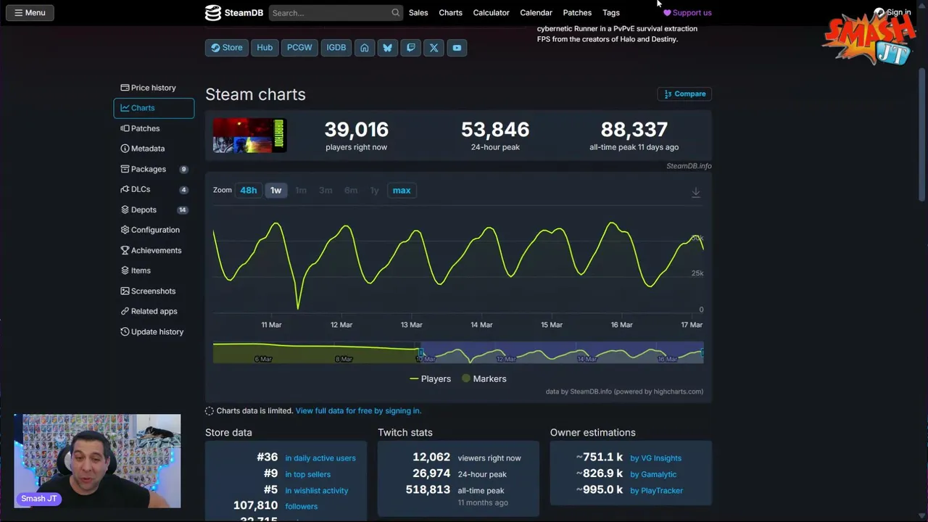
Task: Click the Sign in link
Action: pyautogui.click(x=892, y=12)
